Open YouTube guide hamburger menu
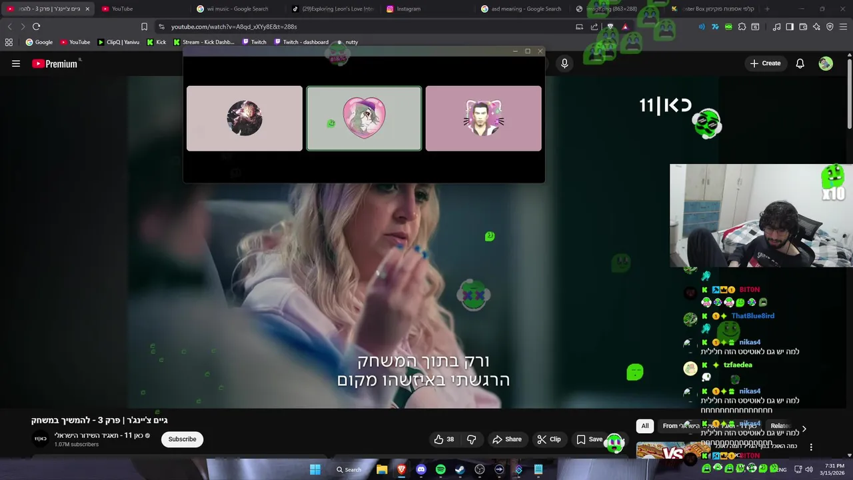Viewport: 853px width, 480px height. pos(16,63)
